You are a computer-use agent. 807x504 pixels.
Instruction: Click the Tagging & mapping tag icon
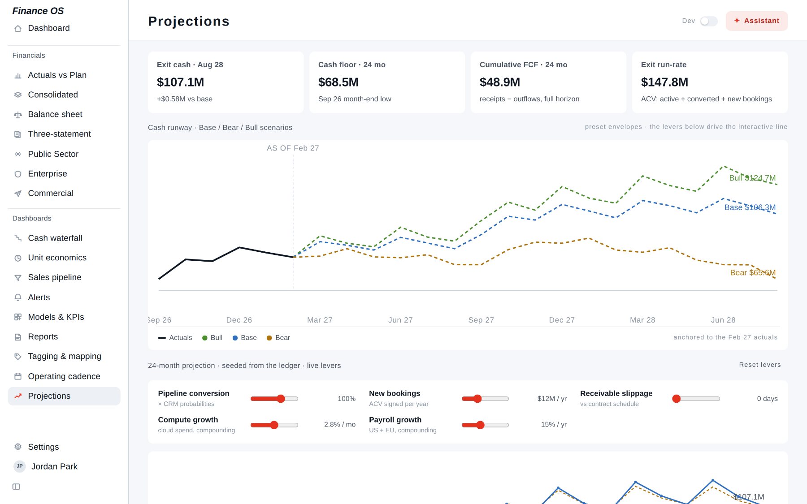18,357
